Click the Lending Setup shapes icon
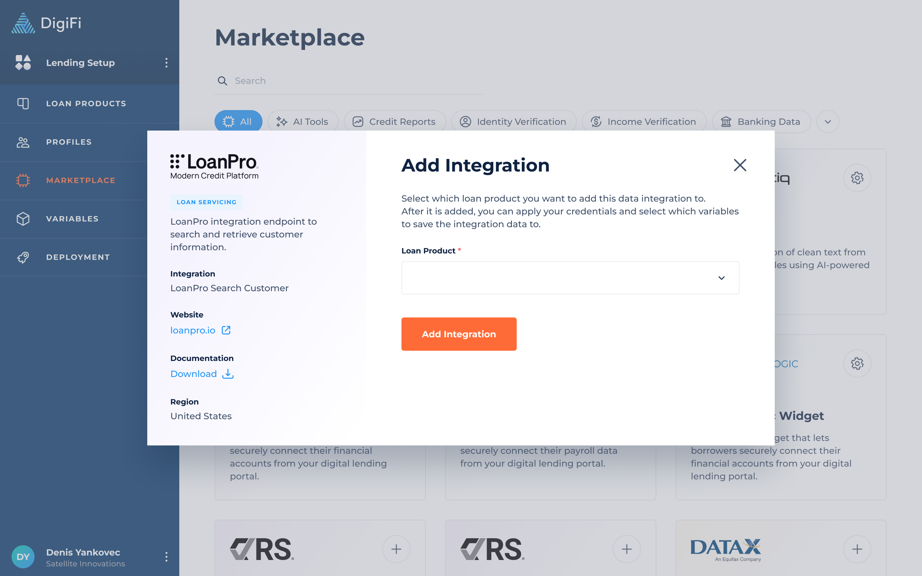Screen dimensions: 922x576 [x=23, y=63]
